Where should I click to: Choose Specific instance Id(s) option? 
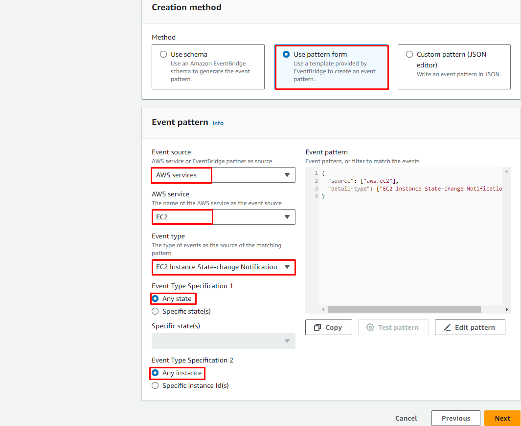point(156,385)
